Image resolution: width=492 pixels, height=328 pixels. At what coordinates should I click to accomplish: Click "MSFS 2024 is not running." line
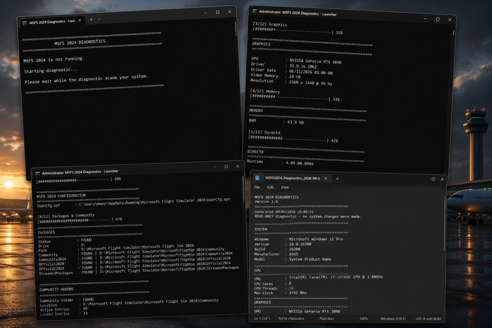(x=54, y=60)
